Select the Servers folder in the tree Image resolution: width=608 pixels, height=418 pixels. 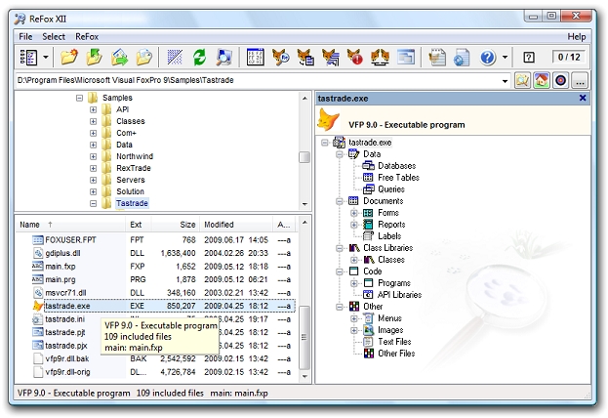pyautogui.click(x=131, y=180)
